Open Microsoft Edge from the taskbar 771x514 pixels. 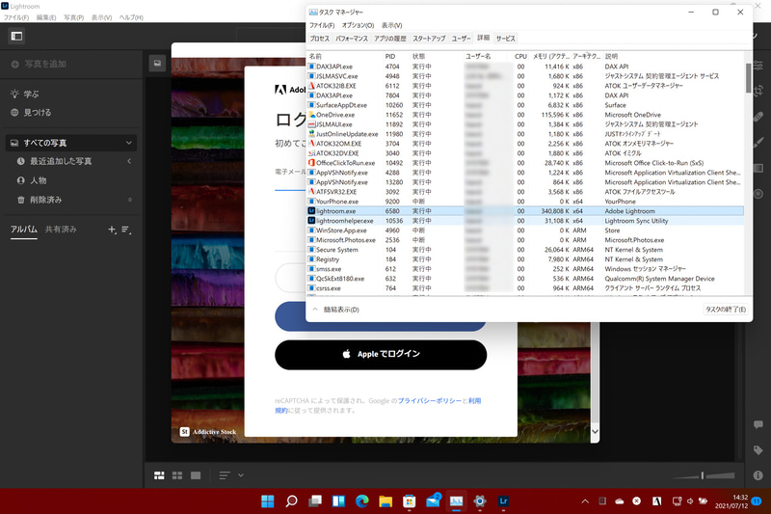362,501
